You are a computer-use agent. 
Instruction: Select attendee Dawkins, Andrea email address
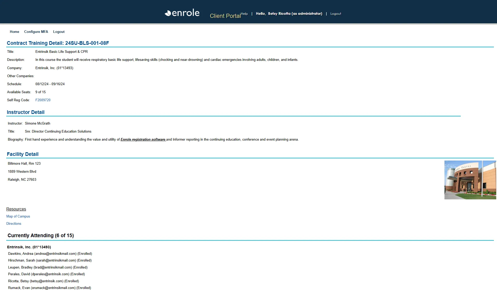[x=55, y=253]
